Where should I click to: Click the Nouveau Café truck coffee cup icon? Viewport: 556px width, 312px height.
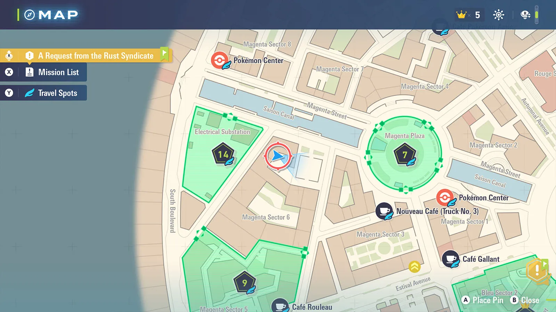pyautogui.click(x=384, y=211)
